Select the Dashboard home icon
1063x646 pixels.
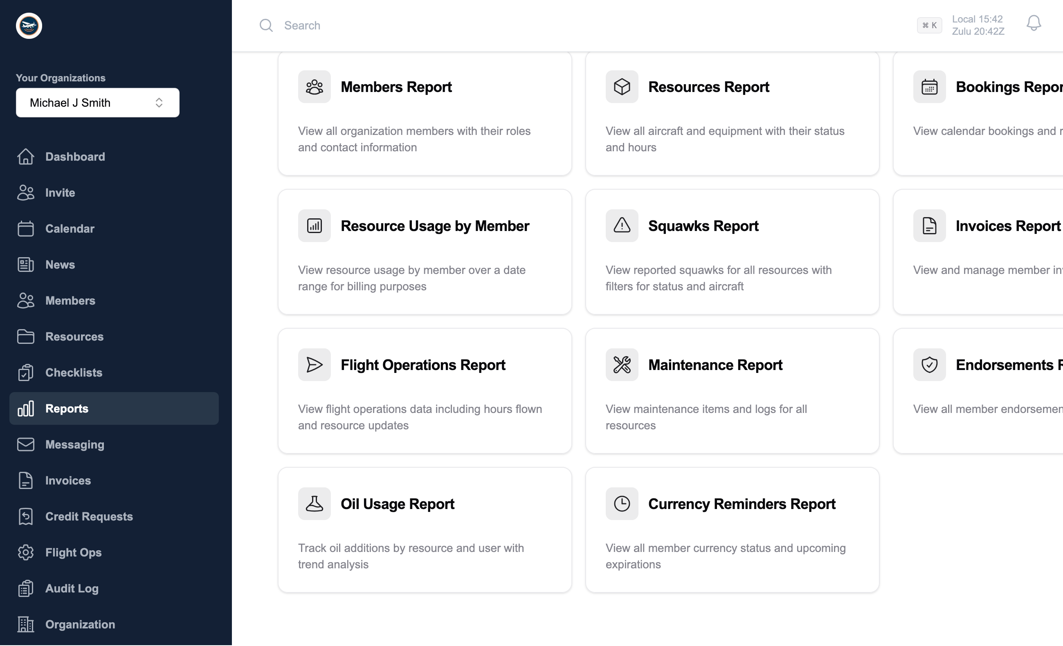[x=26, y=157]
